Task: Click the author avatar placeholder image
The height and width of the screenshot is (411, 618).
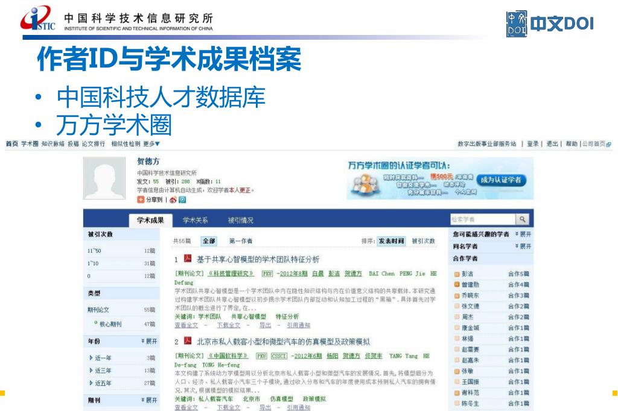Action: [104, 178]
